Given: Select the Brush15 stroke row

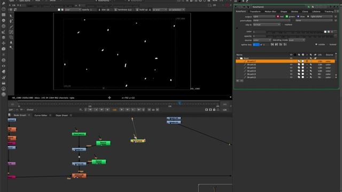Looking at the screenshot, I should pos(285,68).
